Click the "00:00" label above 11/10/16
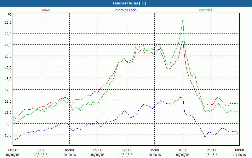 click(239, 150)
